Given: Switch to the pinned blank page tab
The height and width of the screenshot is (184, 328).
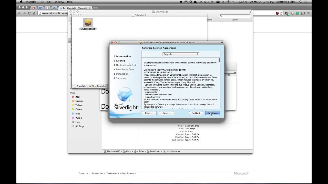Looking at the screenshot, I should click(x=47, y=8).
